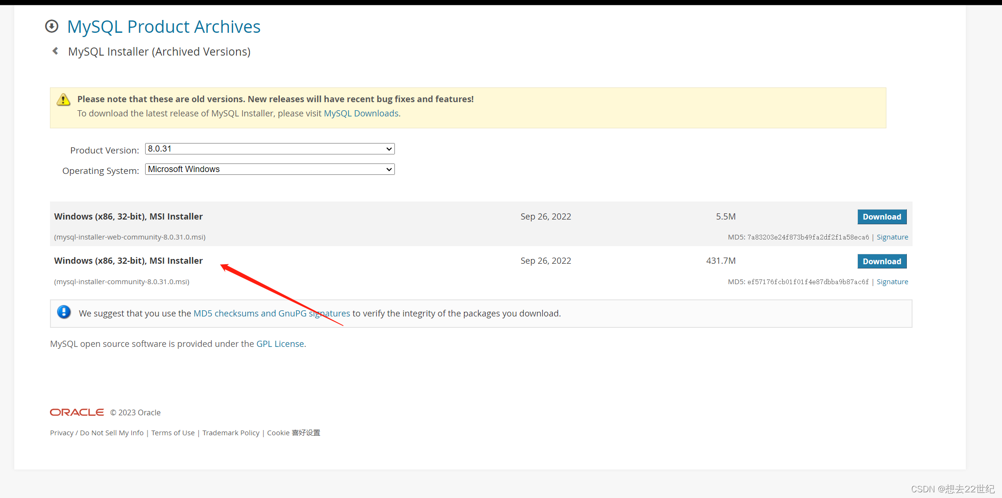Select MD5 hash ef57176fcb01f01f4e87dbba9b87ac6f
1002x498 pixels.
(808, 282)
